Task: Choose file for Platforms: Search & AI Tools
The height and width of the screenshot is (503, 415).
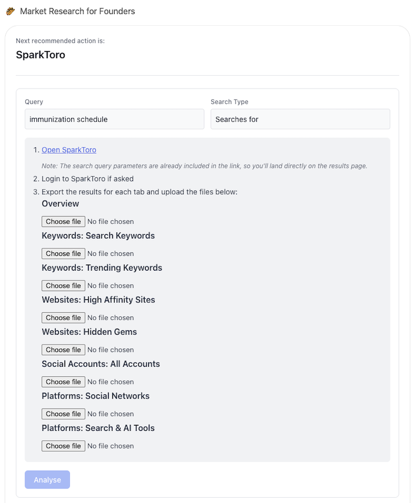Action: point(63,446)
